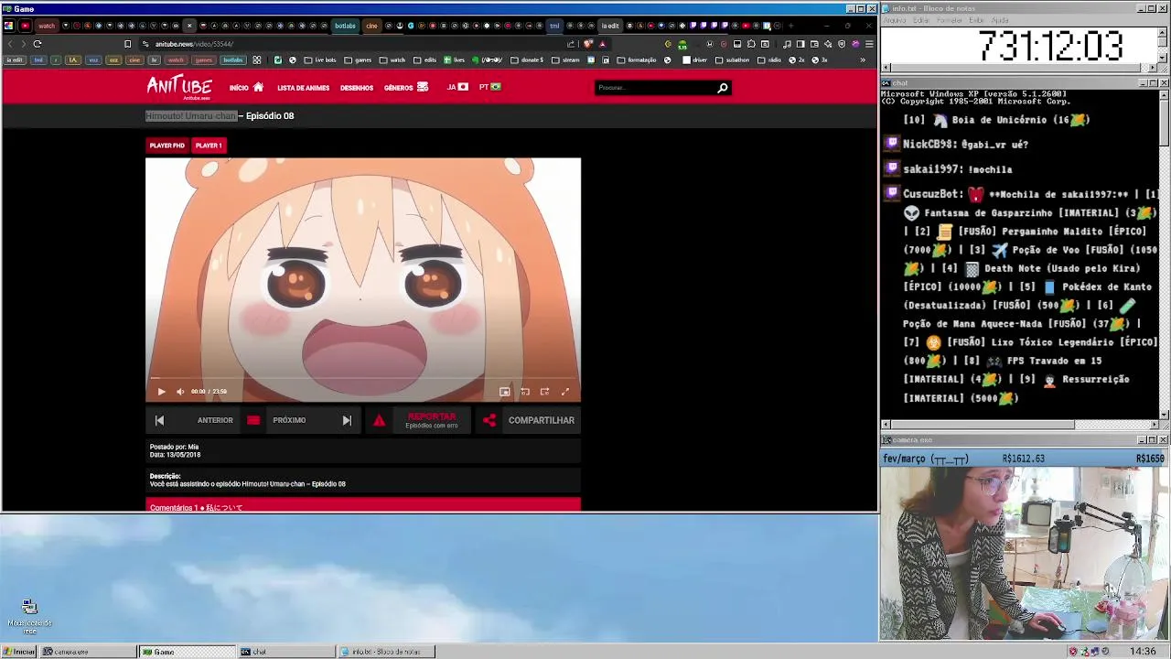Open the Himouto! Umaru-chan title link
Image resolution: width=1171 pixels, height=659 pixels.
point(191,116)
